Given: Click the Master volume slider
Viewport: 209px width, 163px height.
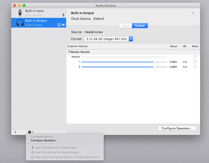Looking at the screenshot, I should coord(124,57).
